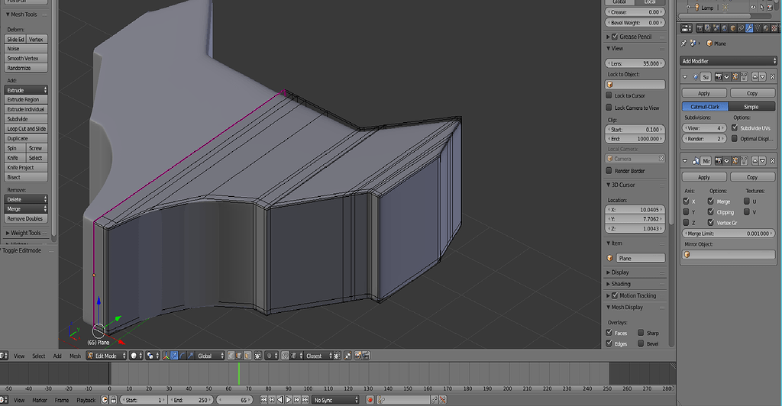Viewport: 782px width, 406px height.
Task: Open the Mesh menu in 3D view header
Action: pyautogui.click(x=75, y=356)
